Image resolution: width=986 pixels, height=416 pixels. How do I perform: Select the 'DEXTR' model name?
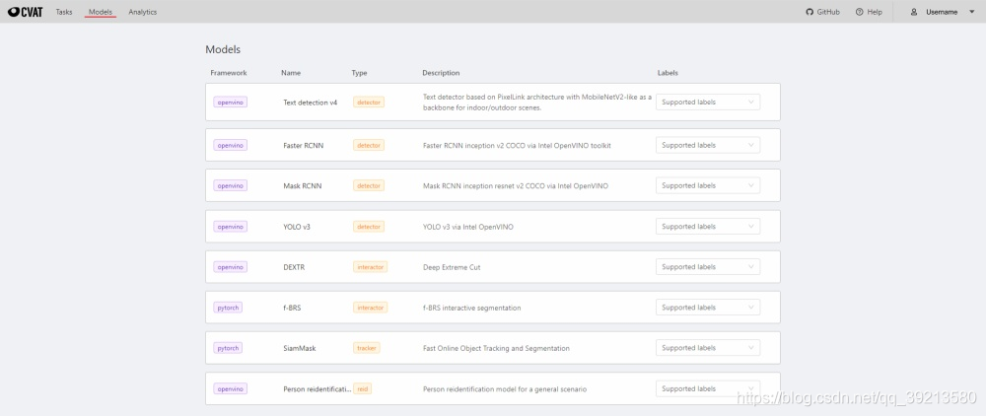[294, 267]
